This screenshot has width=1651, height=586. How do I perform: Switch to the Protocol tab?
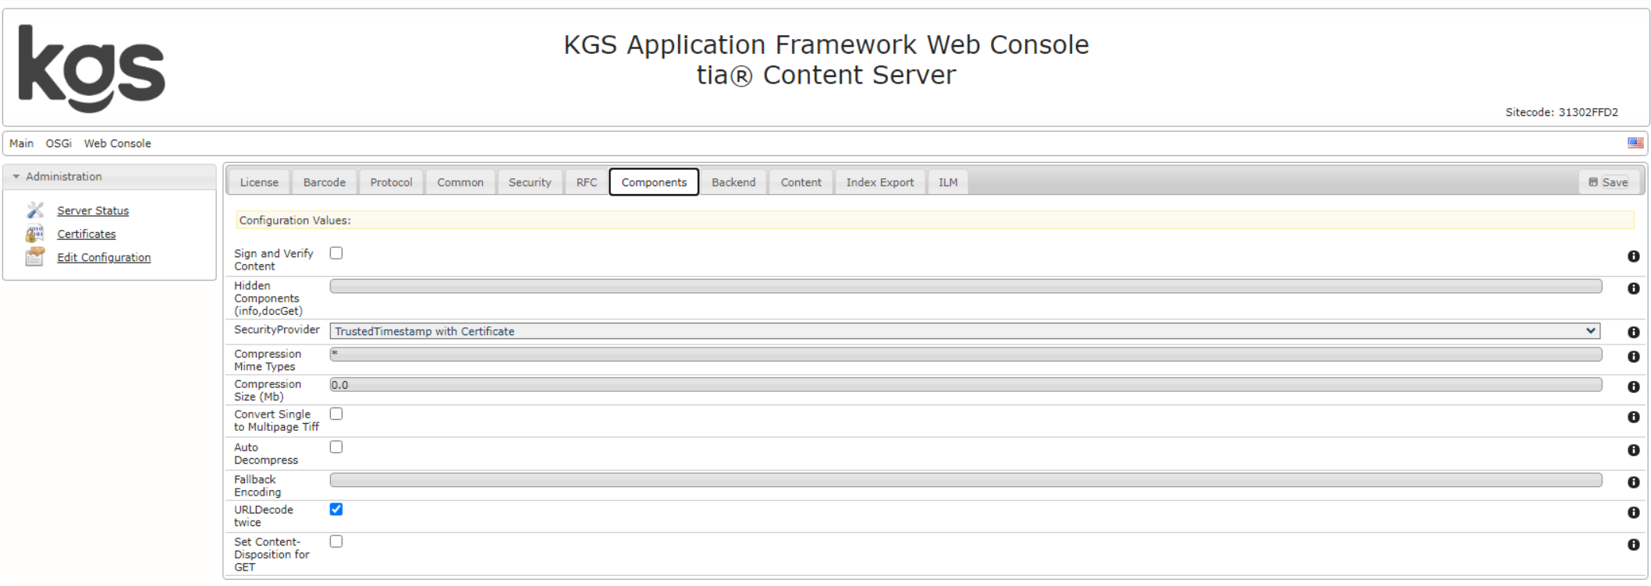(391, 182)
